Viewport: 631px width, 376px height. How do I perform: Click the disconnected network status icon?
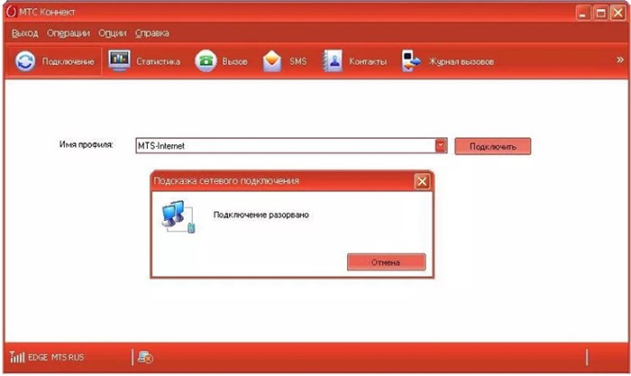(145, 357)
